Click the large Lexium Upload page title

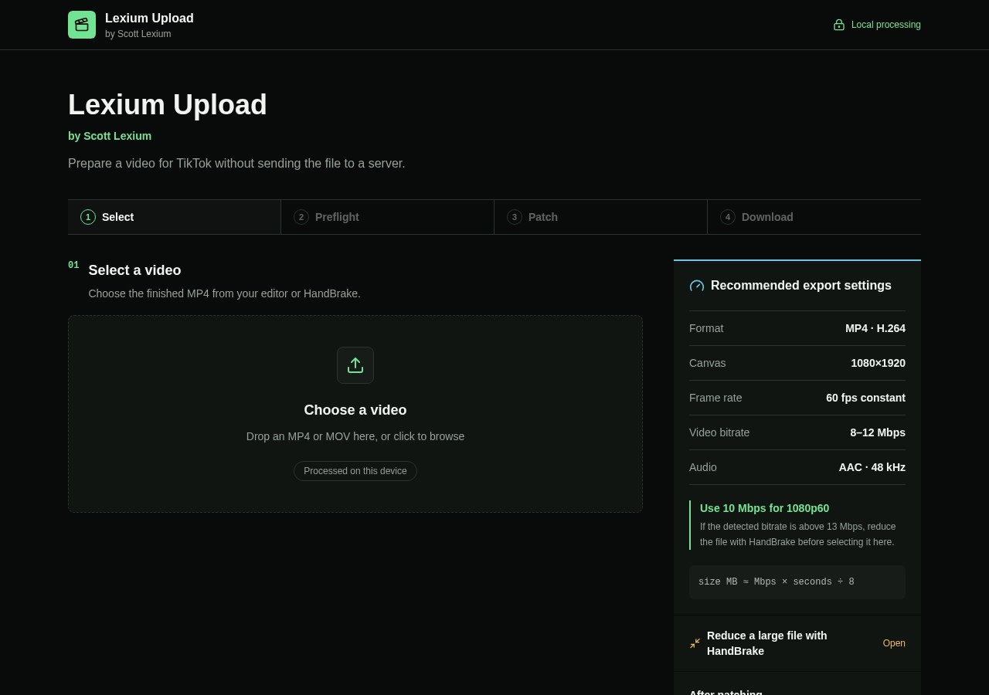(168, 105)
